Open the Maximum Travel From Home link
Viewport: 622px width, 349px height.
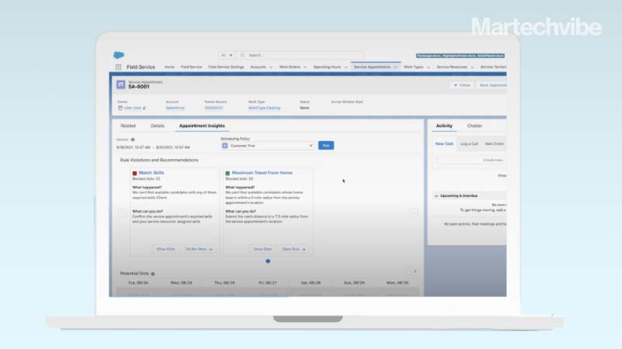click(262, 173)
